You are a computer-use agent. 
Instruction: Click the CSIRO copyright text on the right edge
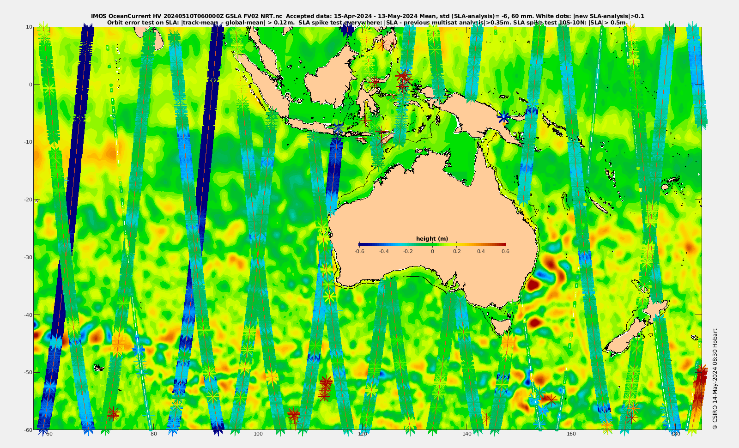click(715, 379)
